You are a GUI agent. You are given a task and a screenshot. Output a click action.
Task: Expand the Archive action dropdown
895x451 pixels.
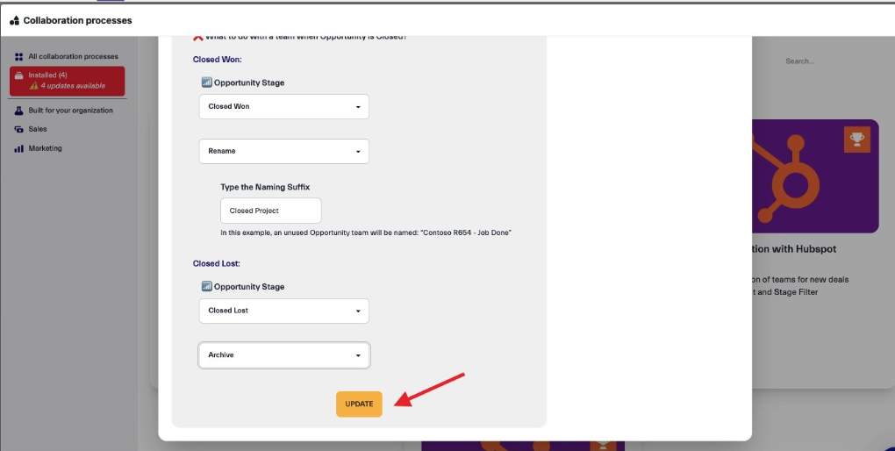(283, 355)
